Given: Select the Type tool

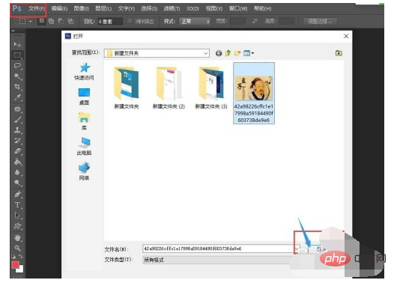Looking at the screenshot, I should [x=17, y=205].
